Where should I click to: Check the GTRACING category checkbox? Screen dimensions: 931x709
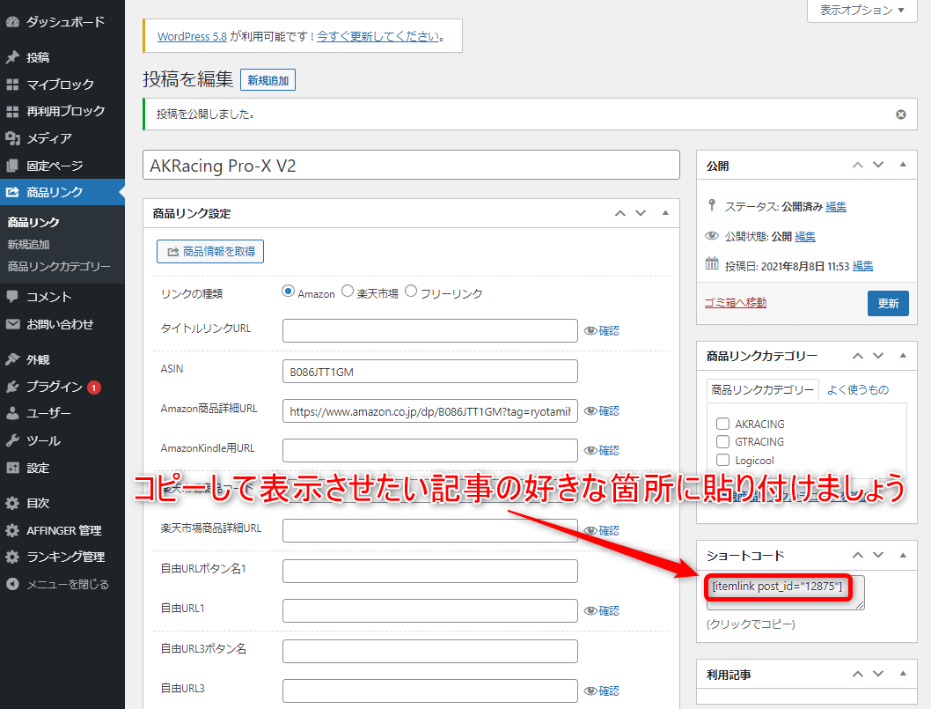click(722, 441)
